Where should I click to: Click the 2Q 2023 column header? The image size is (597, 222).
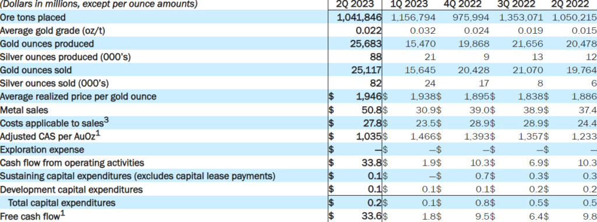click(x=354, y=4)
